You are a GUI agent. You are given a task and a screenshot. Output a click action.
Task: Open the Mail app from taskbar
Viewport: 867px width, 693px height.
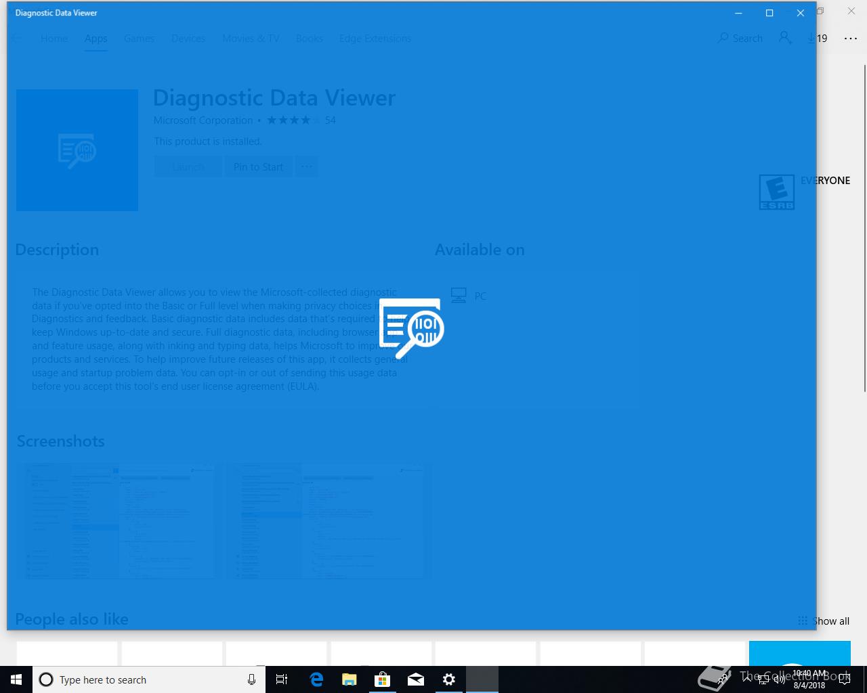point(416,679)
